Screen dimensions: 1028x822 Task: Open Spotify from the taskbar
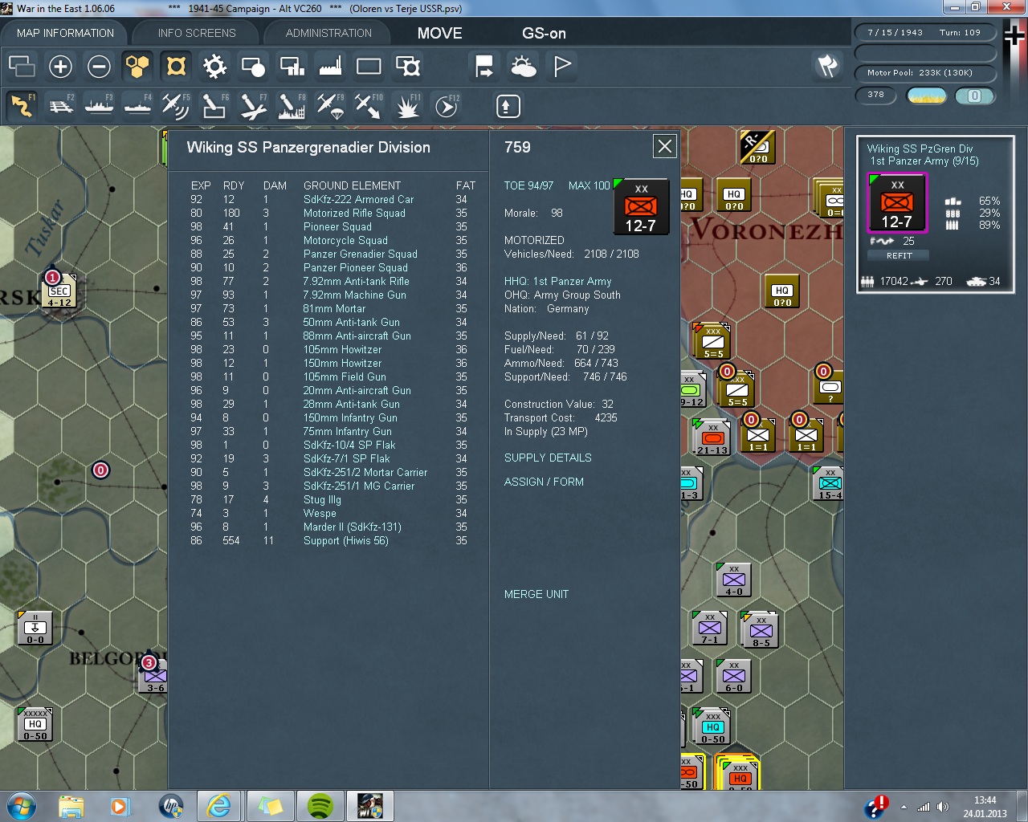tap(320, 805)
